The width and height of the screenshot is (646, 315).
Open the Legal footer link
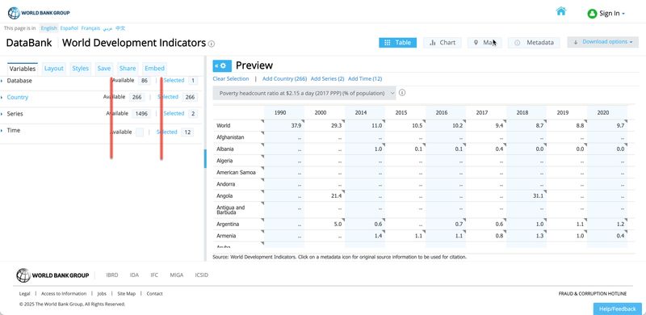[25, 293]
